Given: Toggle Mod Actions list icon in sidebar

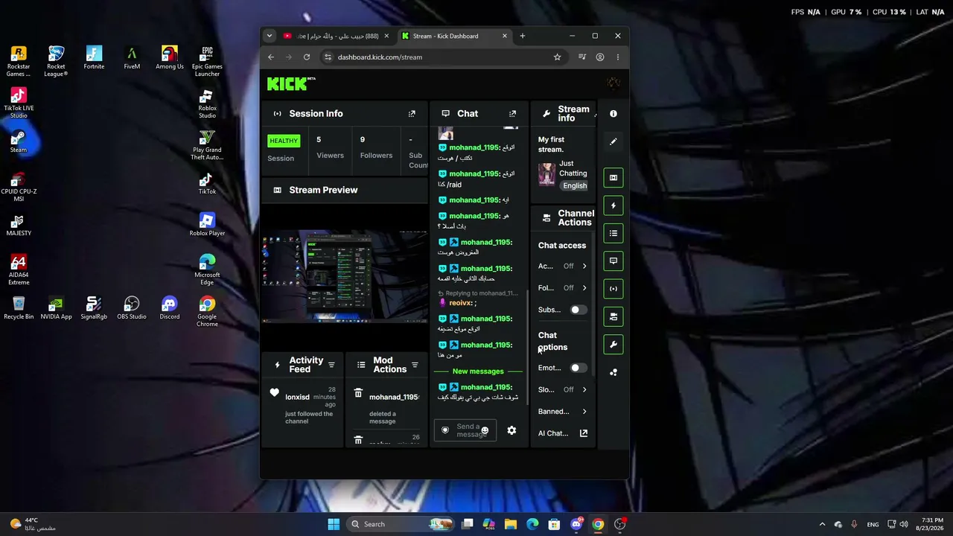Looking at the screenshot, I should (613, 233).
